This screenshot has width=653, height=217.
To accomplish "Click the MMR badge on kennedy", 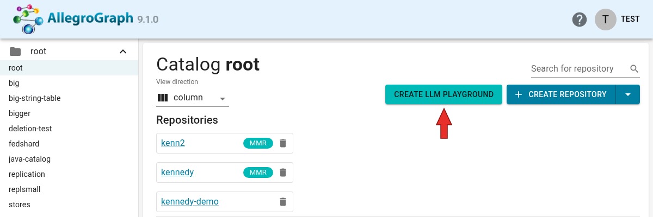I will click(258, 173).
